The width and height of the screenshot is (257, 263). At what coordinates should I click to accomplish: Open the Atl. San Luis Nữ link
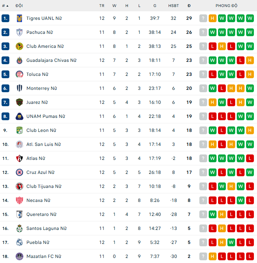point(44,144)
